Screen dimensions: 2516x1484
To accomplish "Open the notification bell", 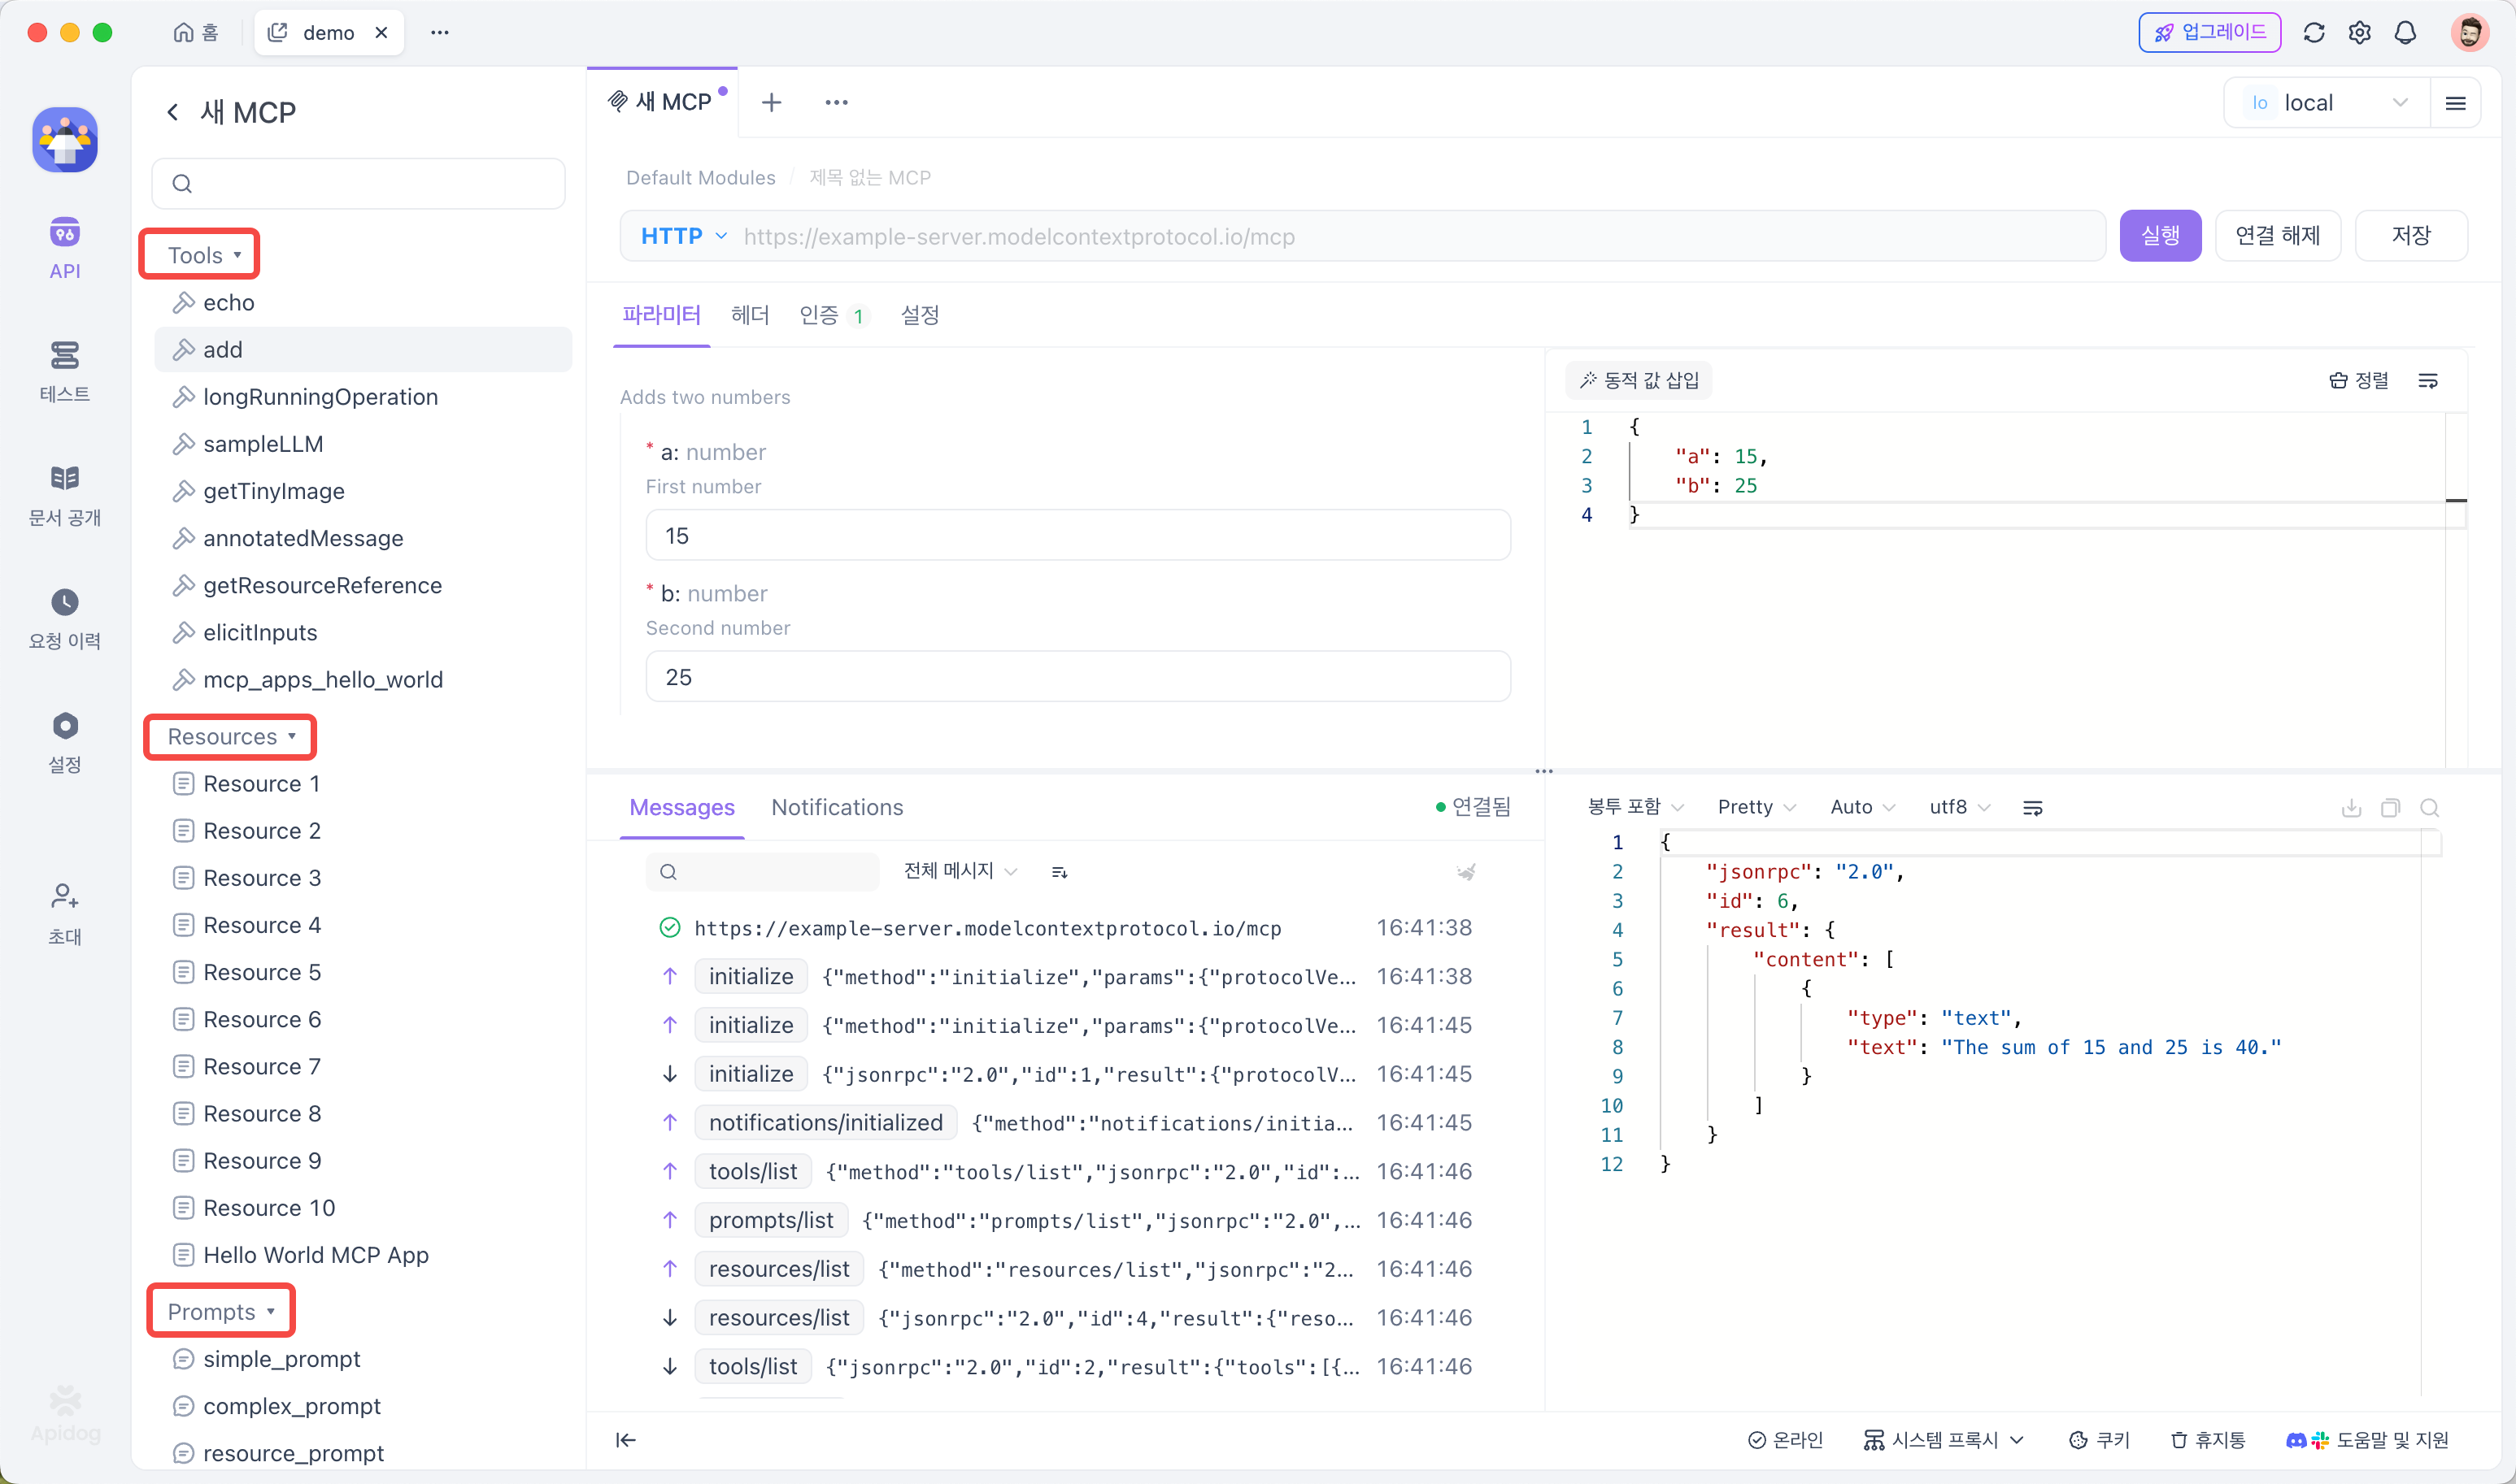I will 2405,33.
